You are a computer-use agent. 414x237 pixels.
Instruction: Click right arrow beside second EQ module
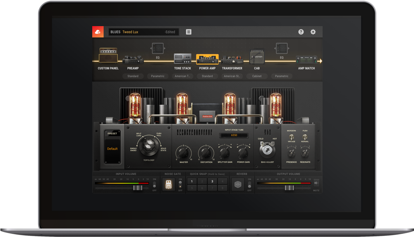click(289, 48)
